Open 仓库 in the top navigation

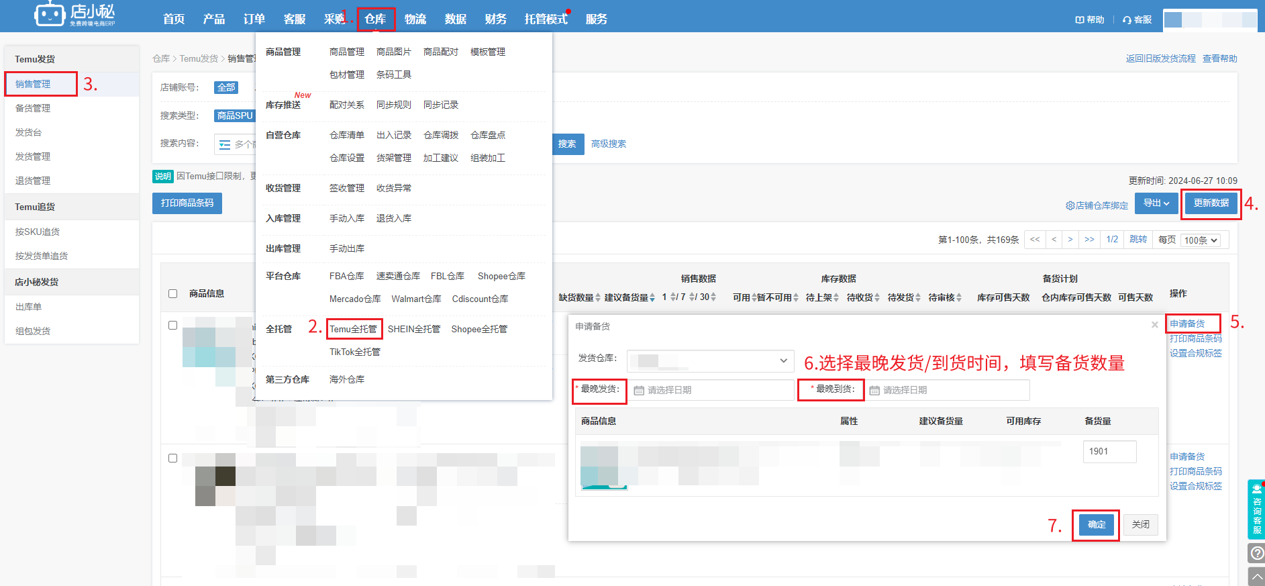point(376,19)
